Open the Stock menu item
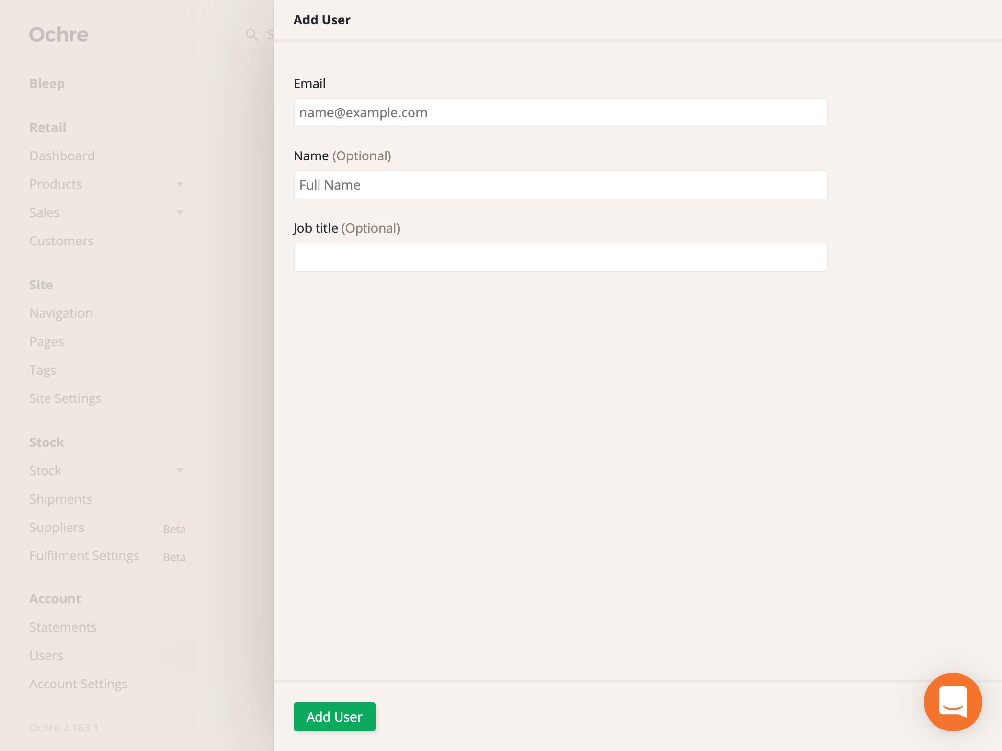This screenshot has height=751, width=1002. coord(46,471)
